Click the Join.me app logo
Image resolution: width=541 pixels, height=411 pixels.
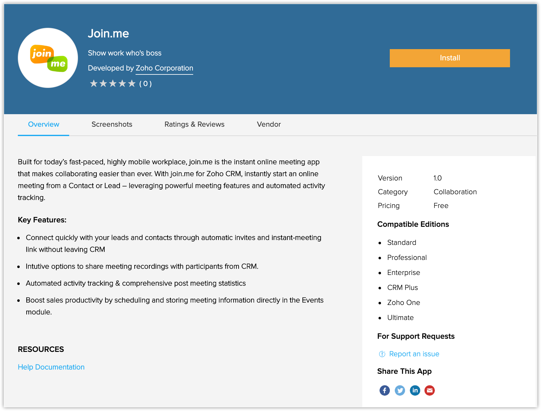click(48, 58)
